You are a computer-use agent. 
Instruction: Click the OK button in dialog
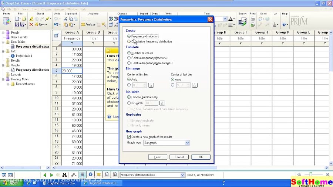pyautogui.click(x=201, y=157)
